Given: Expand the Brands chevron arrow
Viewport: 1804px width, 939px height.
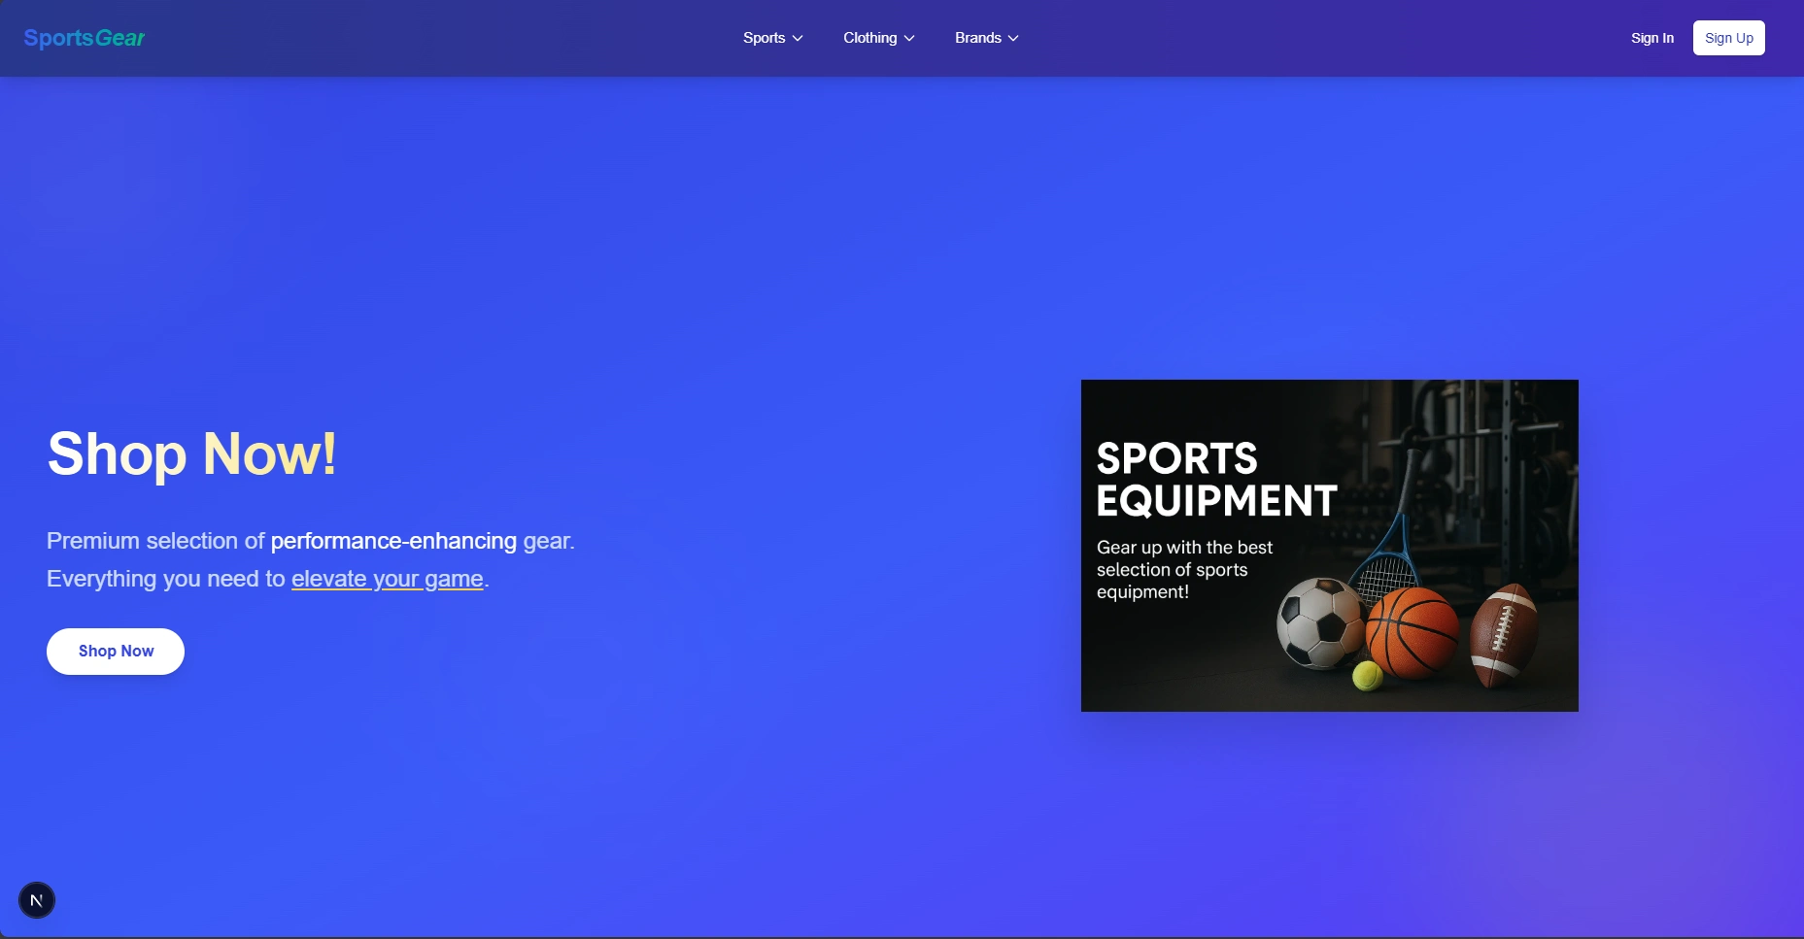Looking at the screenshot, I should [1013, 38].
